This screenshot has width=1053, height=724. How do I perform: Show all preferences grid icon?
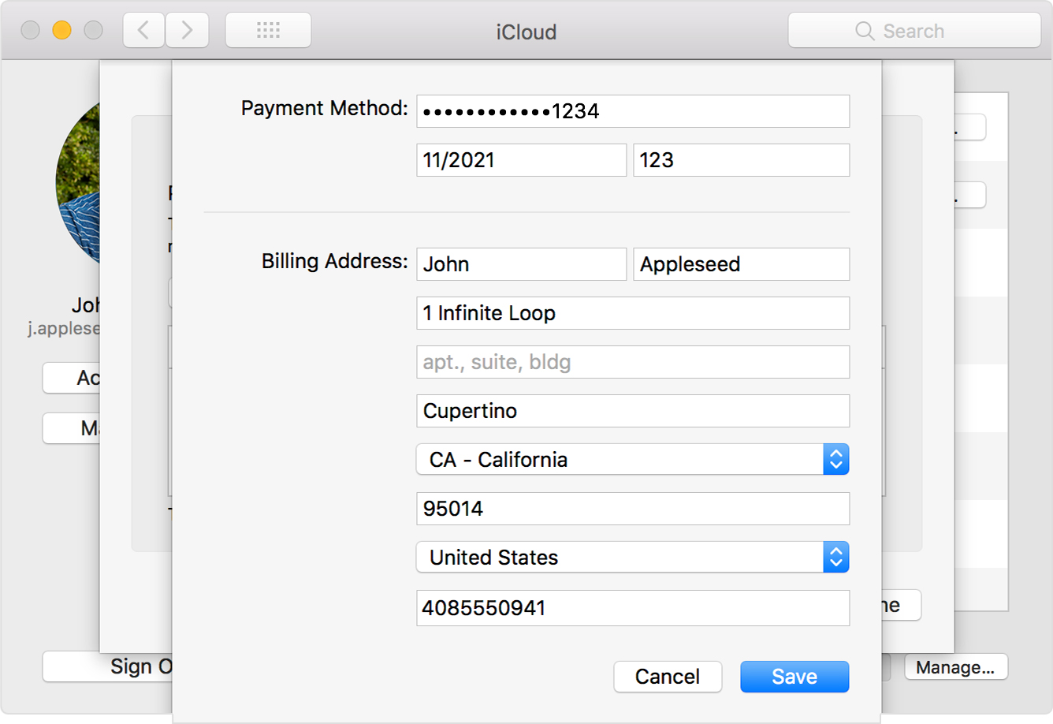pyautogui.click(x=268, y=31)
